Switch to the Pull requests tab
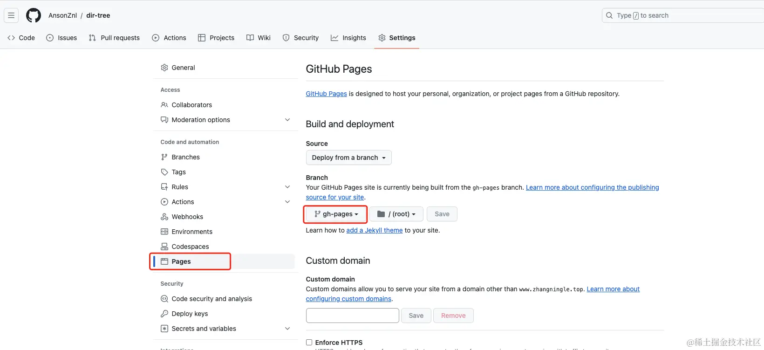This screenshot has height=350, width=764. (x=114, y=38)
